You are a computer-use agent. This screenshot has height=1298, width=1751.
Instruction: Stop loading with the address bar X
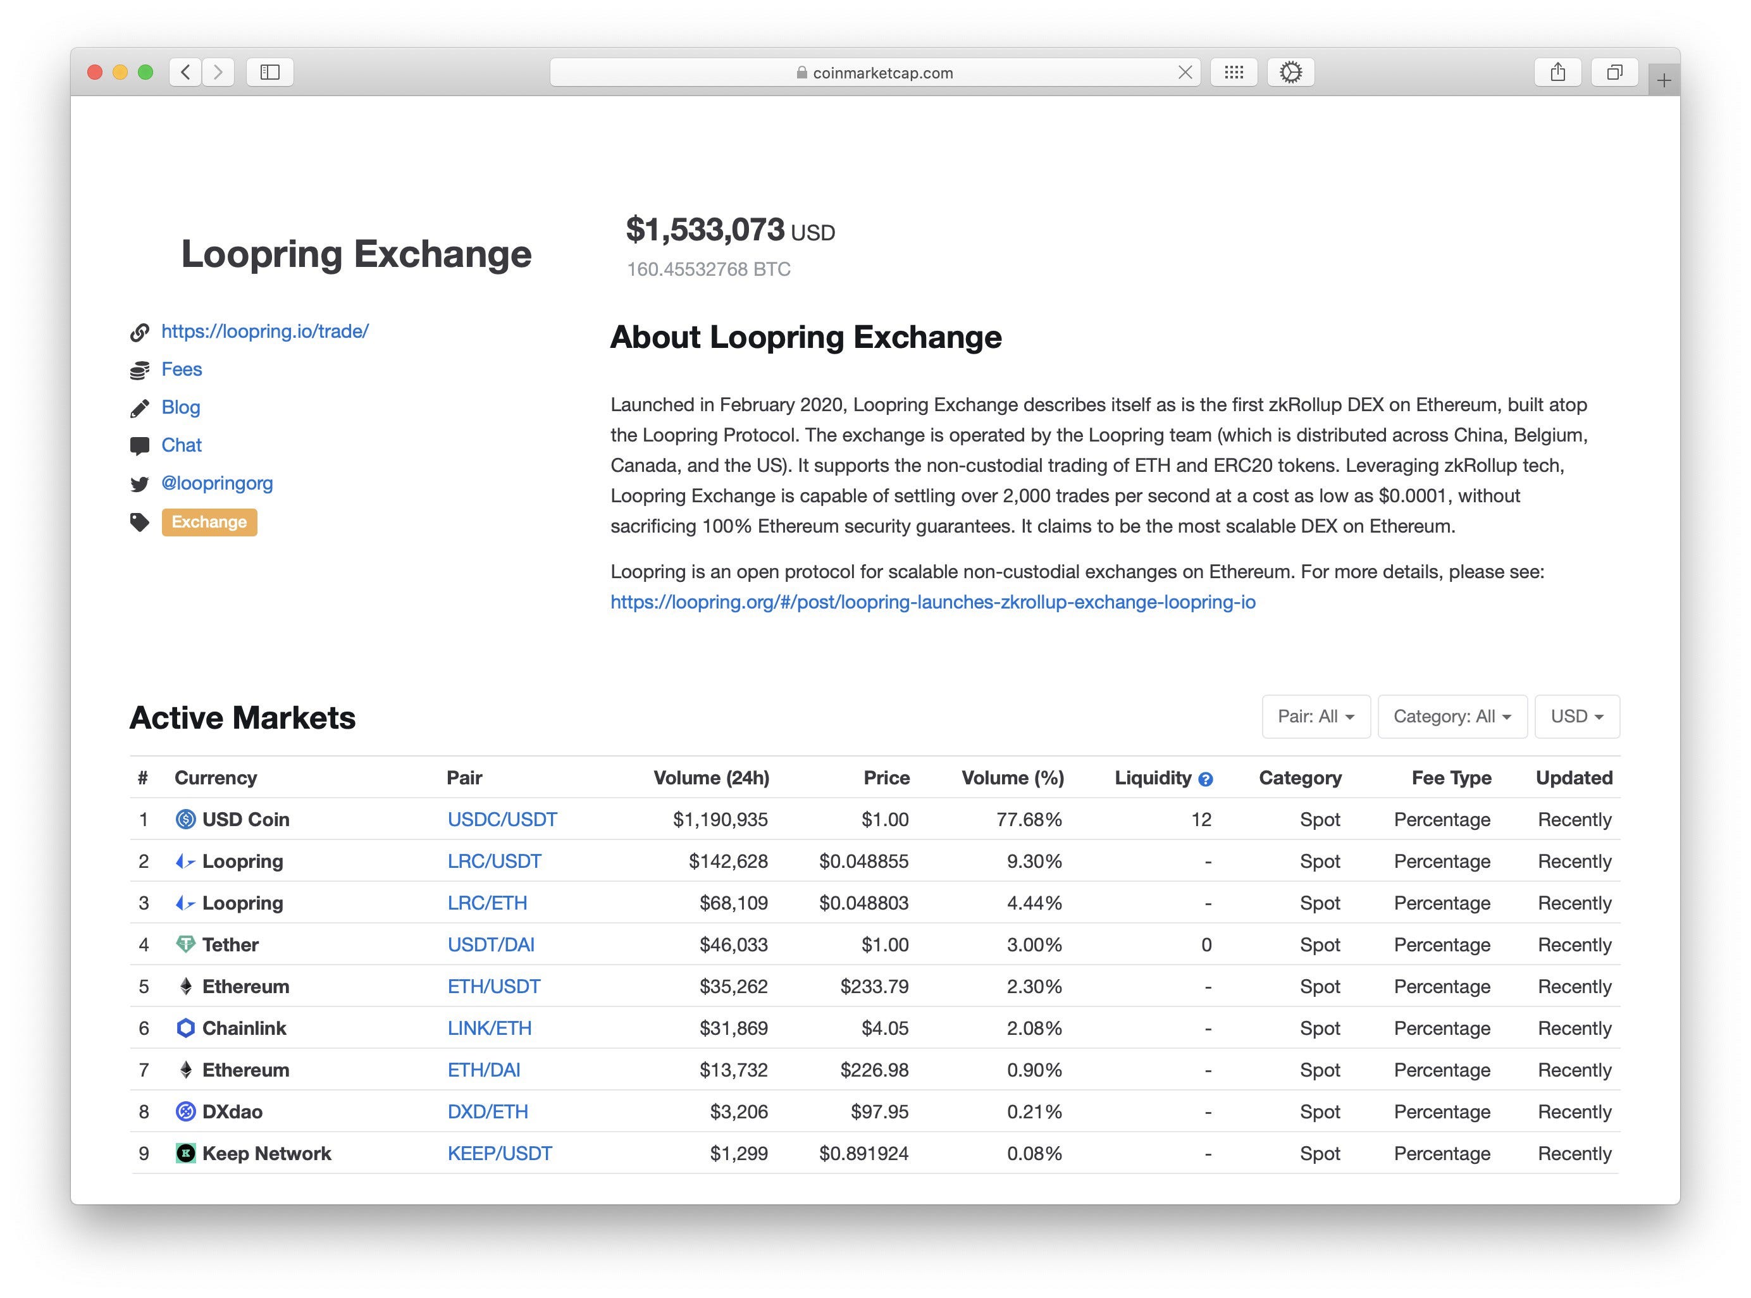pyautogui.click(x=1185, y=72)
